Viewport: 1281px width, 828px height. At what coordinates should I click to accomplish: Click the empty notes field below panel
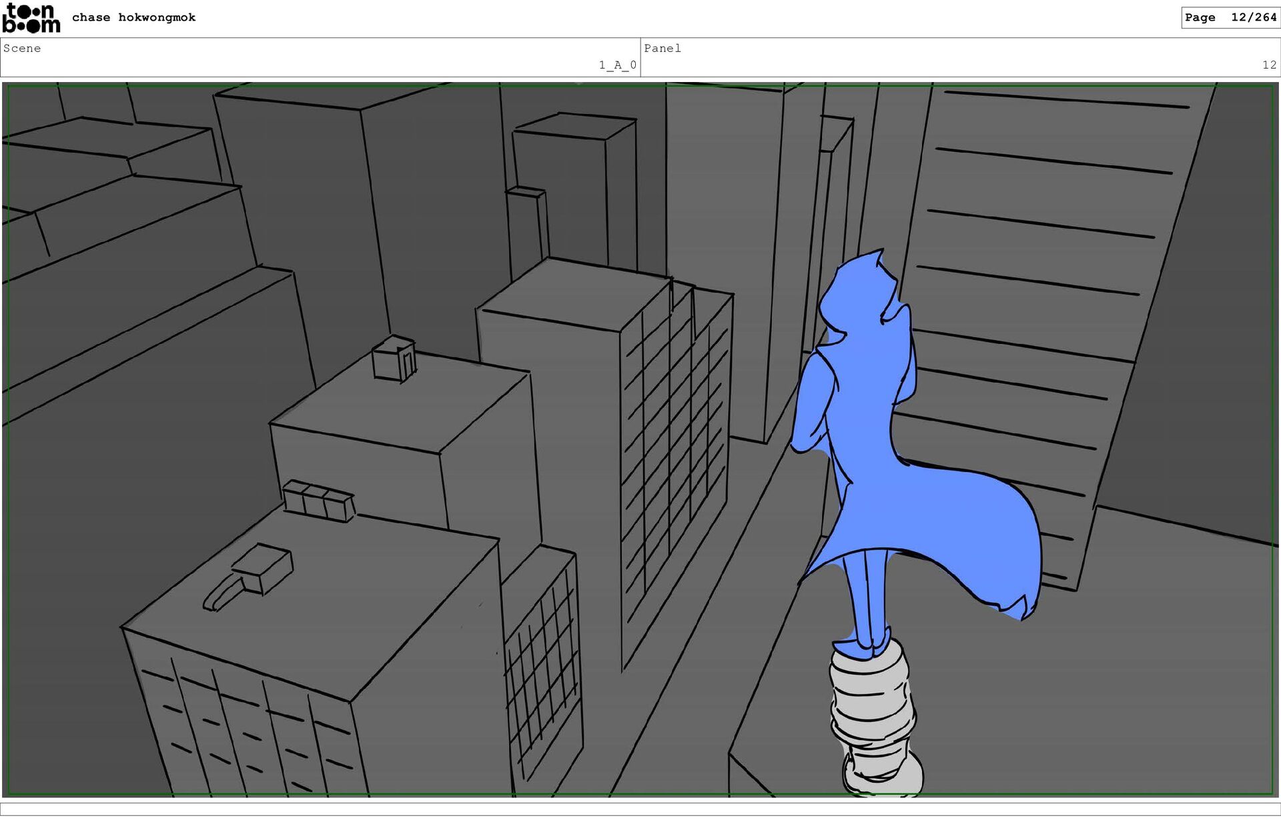click(640, 809)
